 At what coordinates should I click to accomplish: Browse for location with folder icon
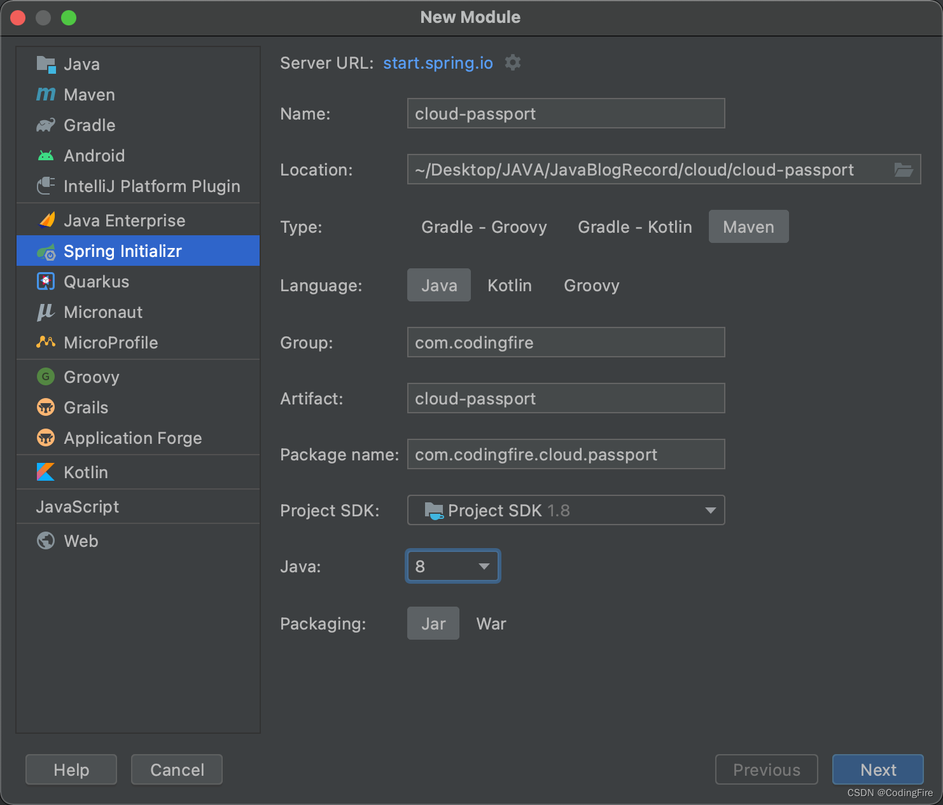coord(903,170)
